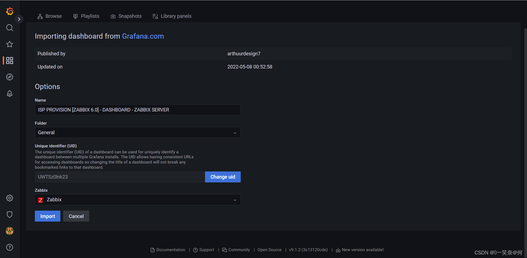This screenshot has height=258, width=527.
Task: Open the Help question mark icon
Action: [x=10, y=247]
